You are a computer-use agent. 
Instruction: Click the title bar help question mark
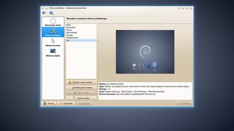(180, 8)
